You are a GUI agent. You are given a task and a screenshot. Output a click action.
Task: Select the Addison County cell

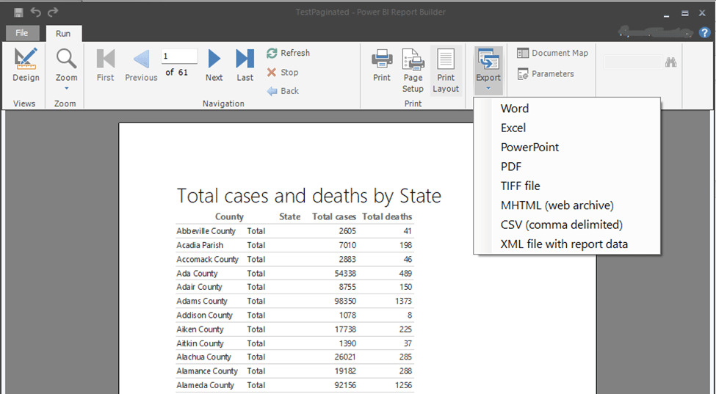click(204, 315)
